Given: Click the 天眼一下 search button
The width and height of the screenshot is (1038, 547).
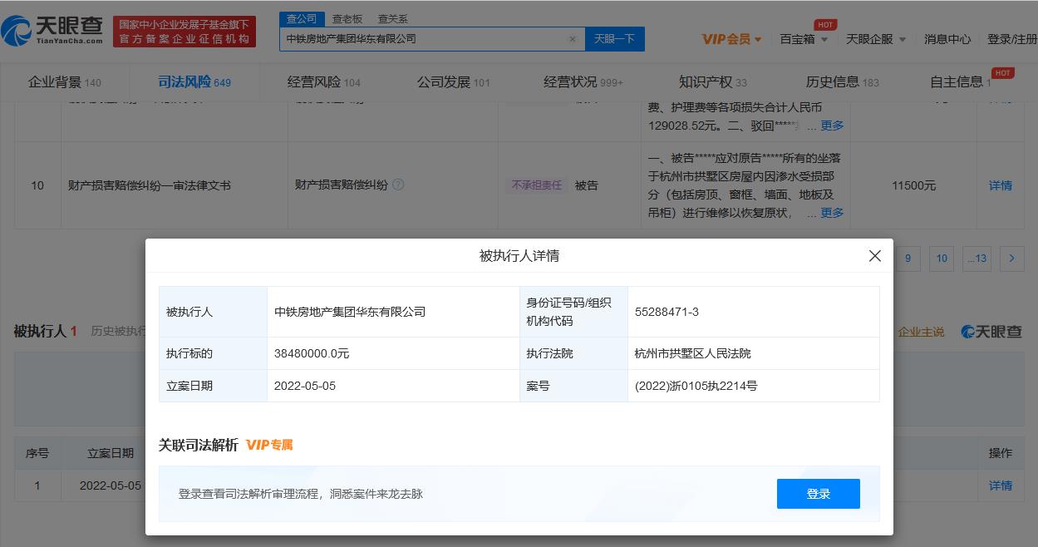Looking at the screenshot, I should point(615,39).
